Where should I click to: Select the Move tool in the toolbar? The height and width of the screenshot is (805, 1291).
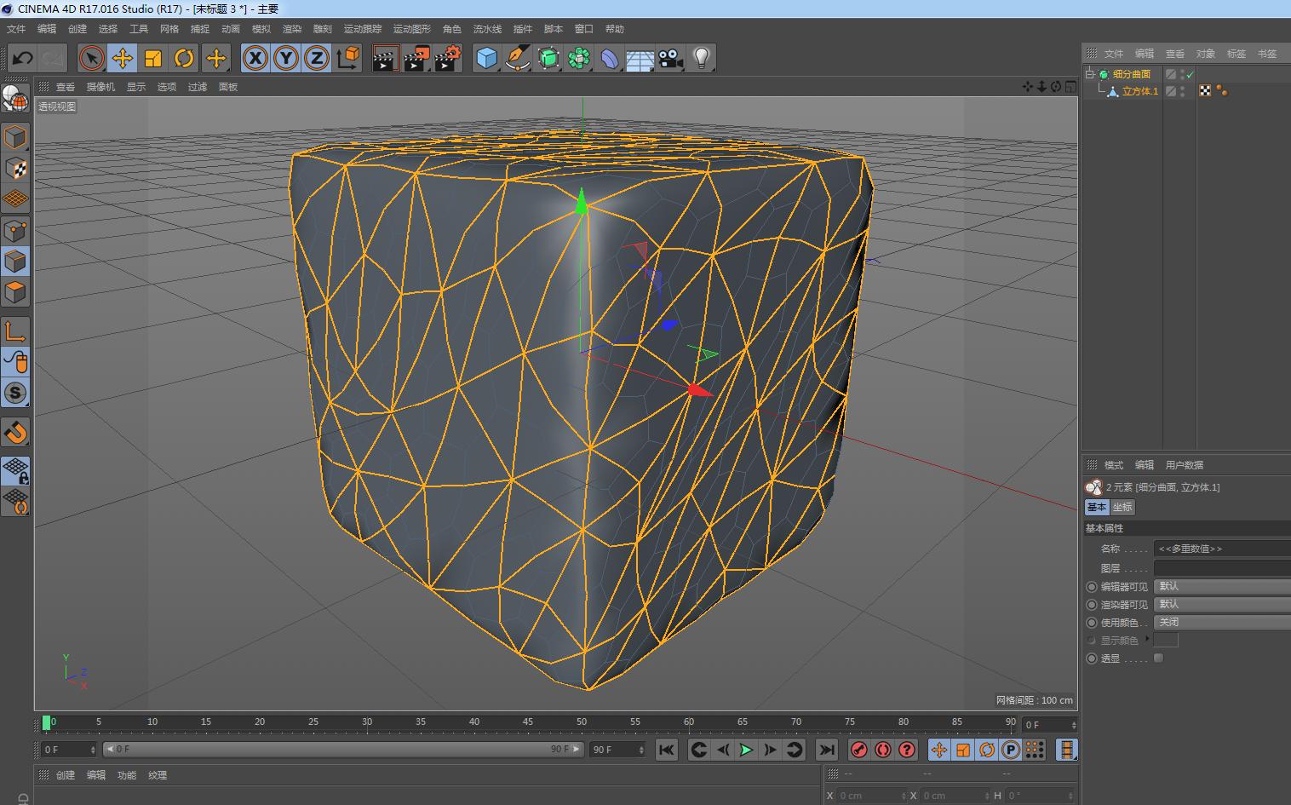point(122,58)
